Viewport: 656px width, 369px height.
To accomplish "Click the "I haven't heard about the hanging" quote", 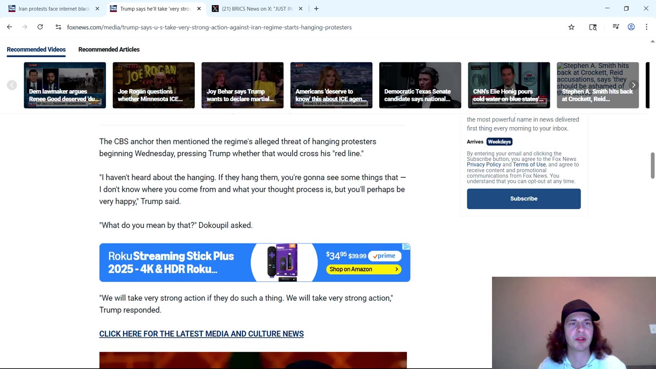I will (253, 189).
